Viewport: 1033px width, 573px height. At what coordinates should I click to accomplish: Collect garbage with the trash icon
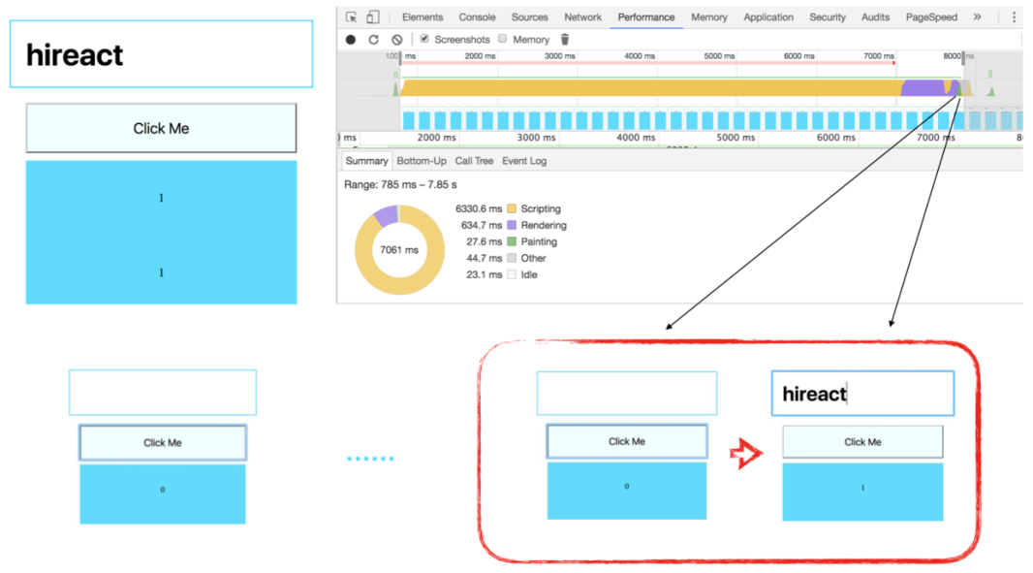tap(565, 40)
